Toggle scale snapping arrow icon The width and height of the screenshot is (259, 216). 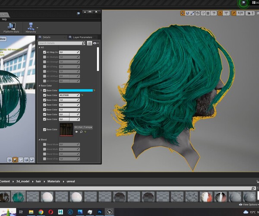(x=234, y=13)
